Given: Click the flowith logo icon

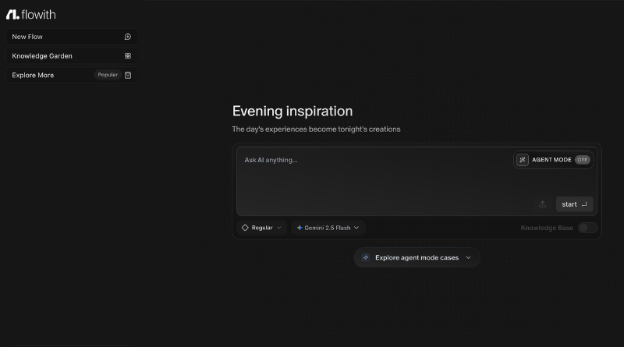Looking at the screenshot, I should click(x=12, y=14).
